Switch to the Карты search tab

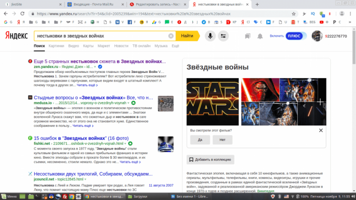point(88,46)
